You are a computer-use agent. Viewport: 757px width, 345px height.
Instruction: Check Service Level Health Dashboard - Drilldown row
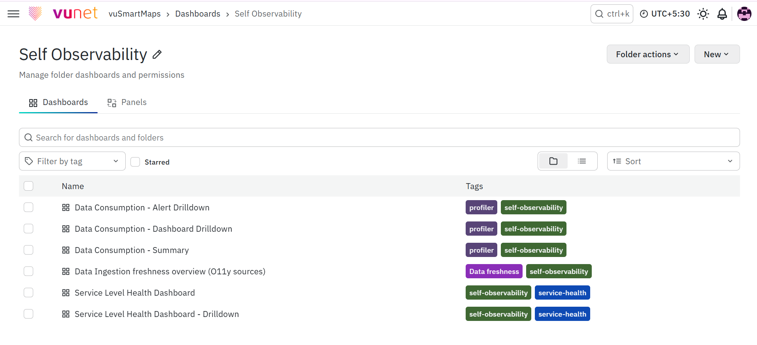[x=28, y=314]
